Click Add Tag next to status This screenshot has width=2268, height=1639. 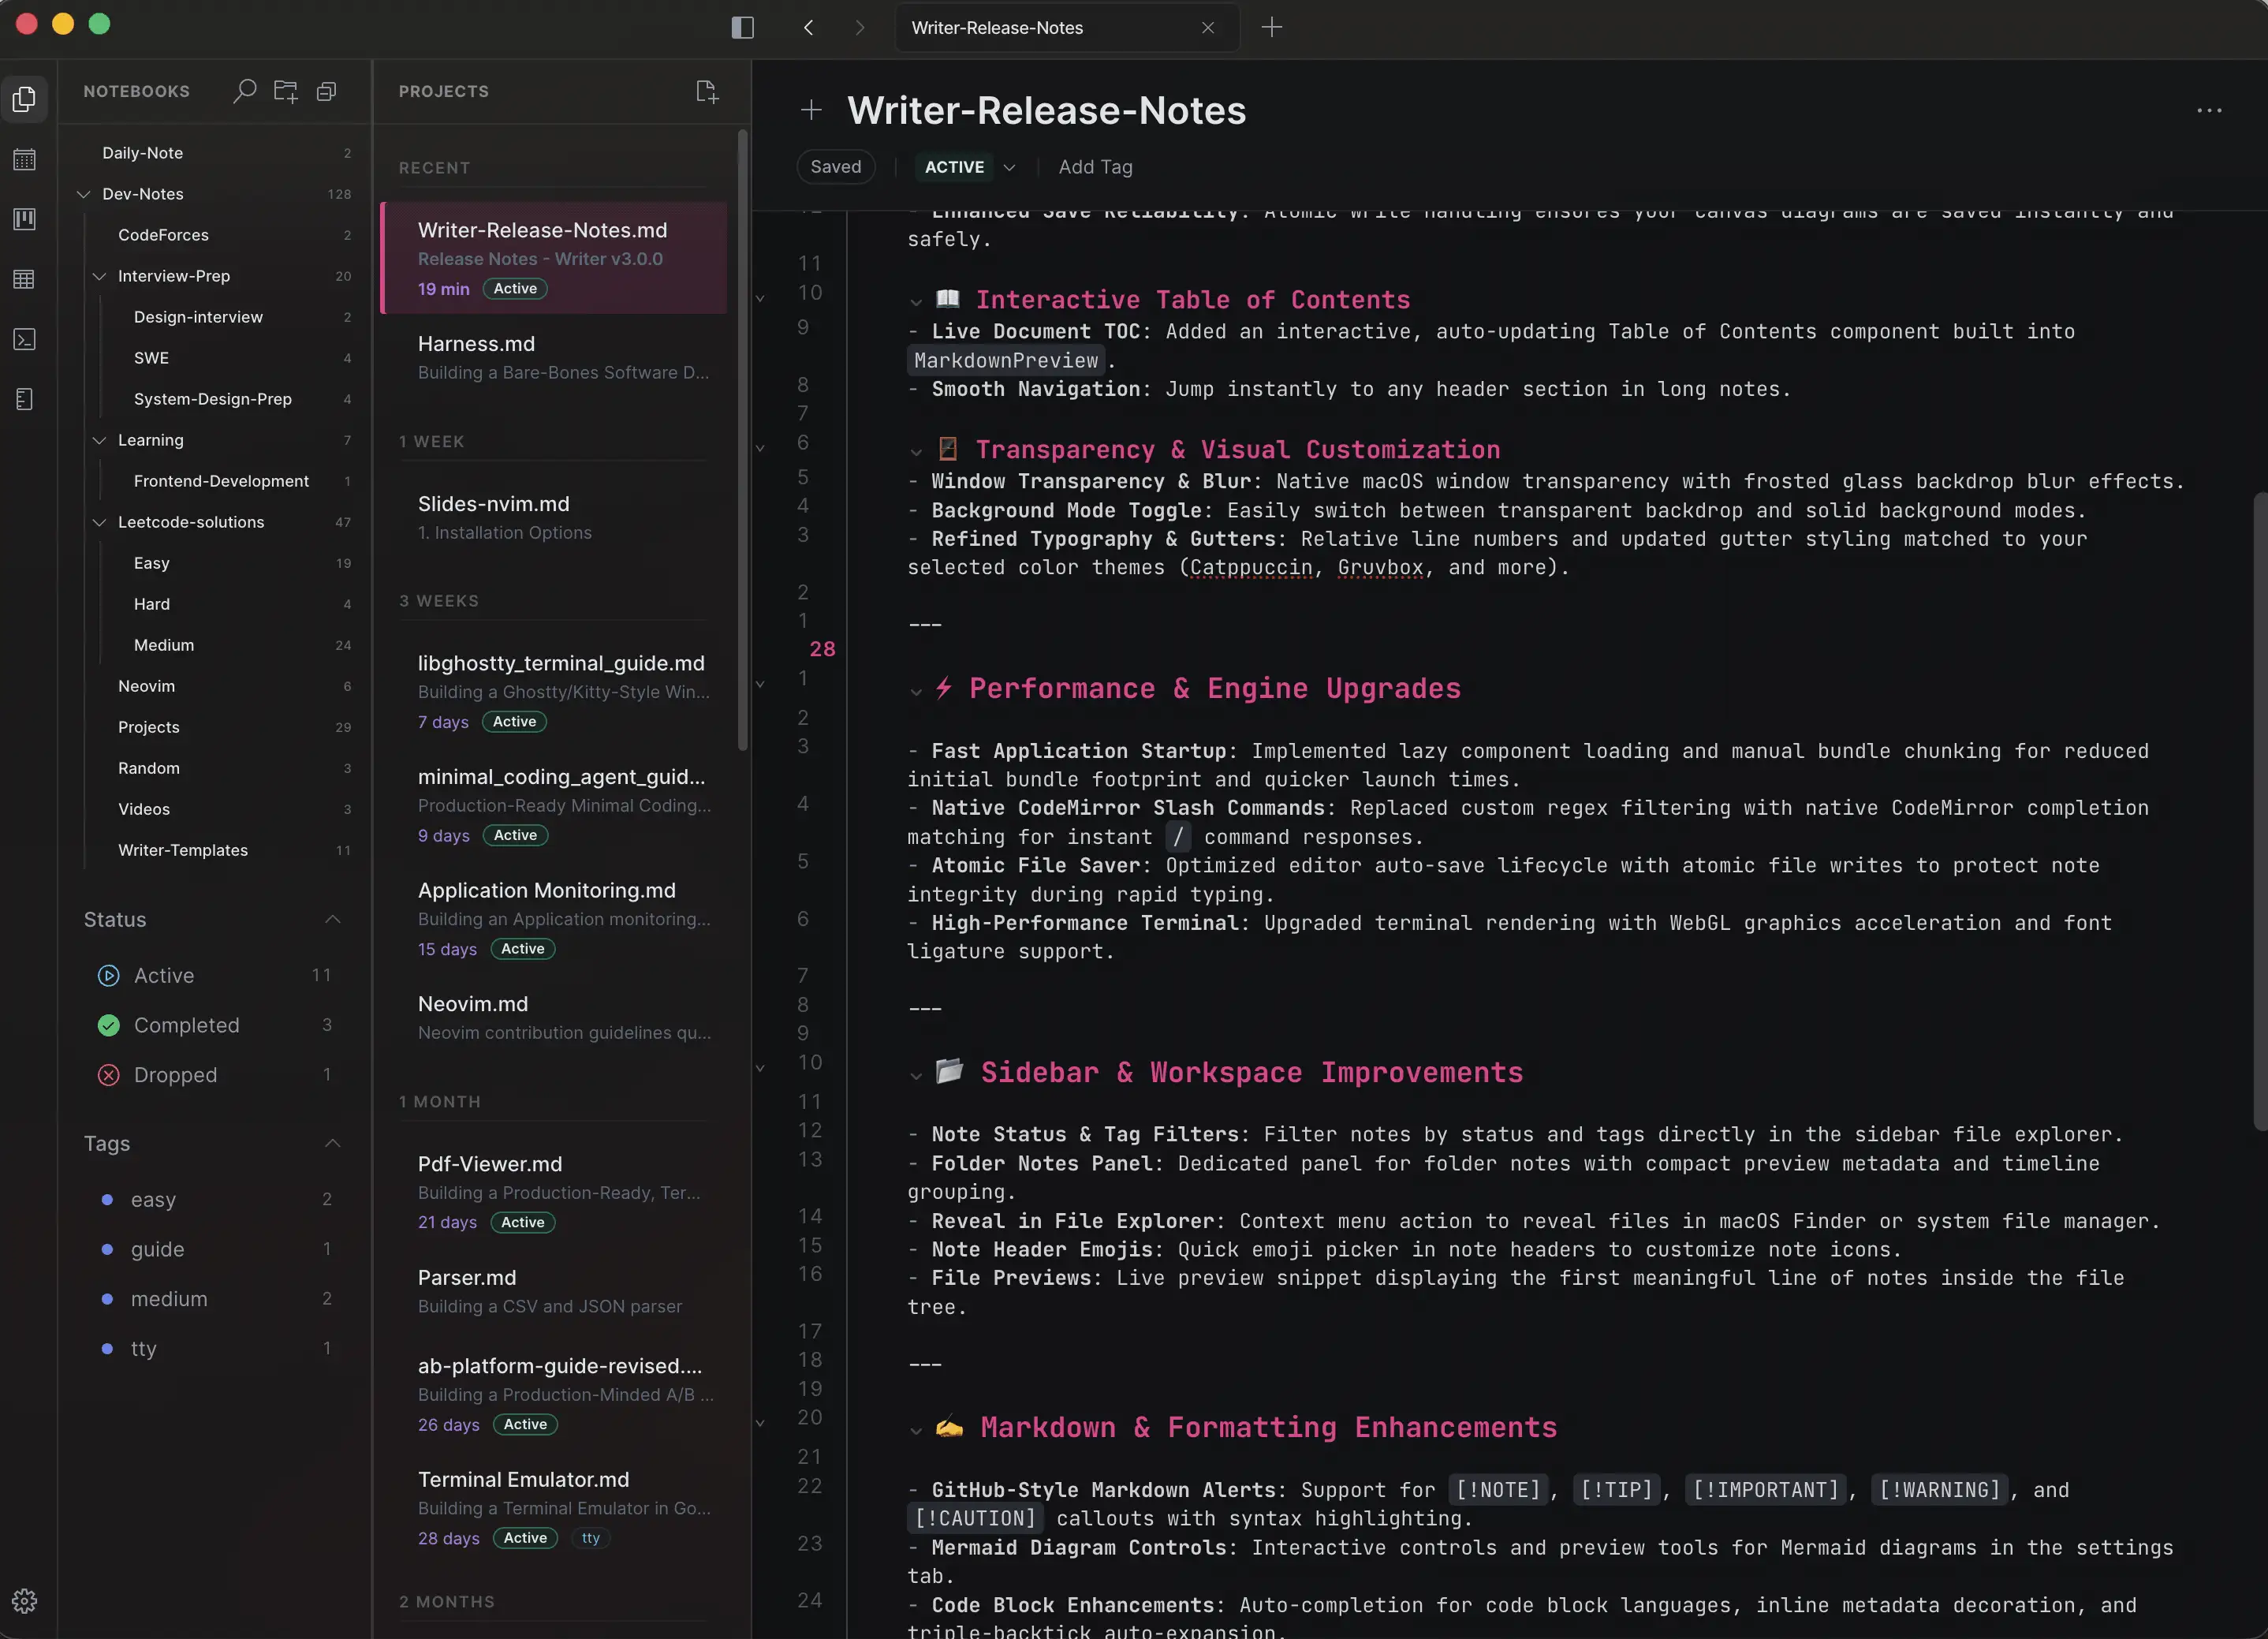click(1095, 167)
